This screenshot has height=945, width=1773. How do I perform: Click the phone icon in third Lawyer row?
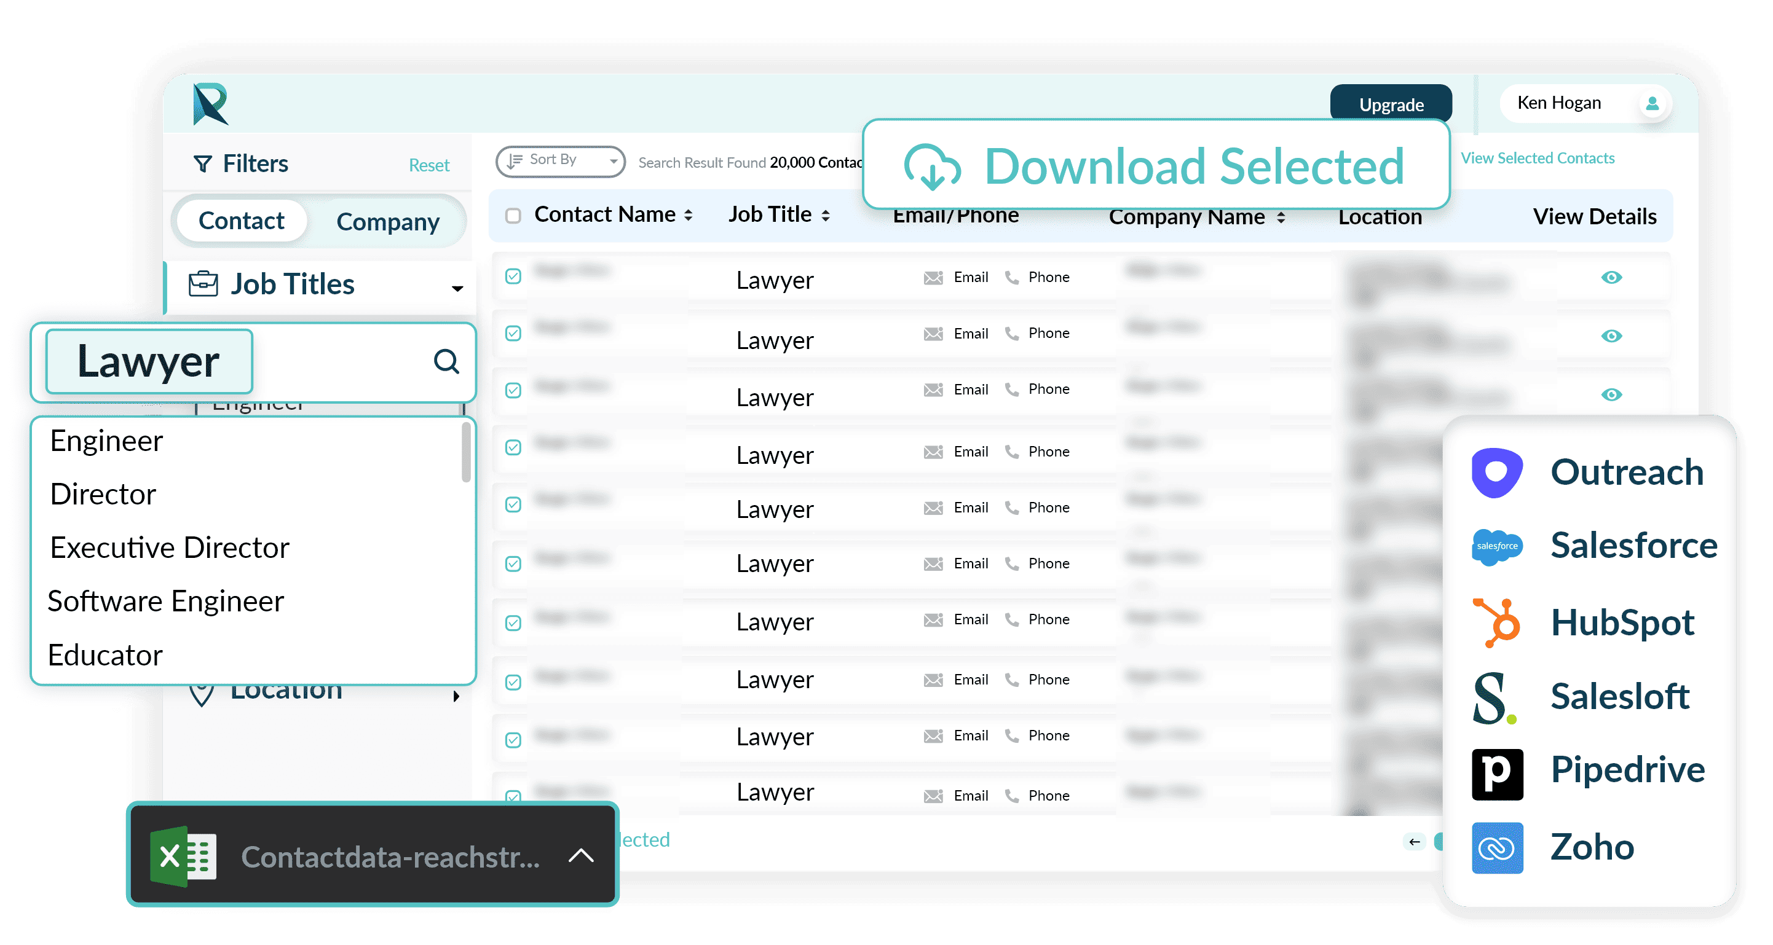click(x=1011, y=390)
